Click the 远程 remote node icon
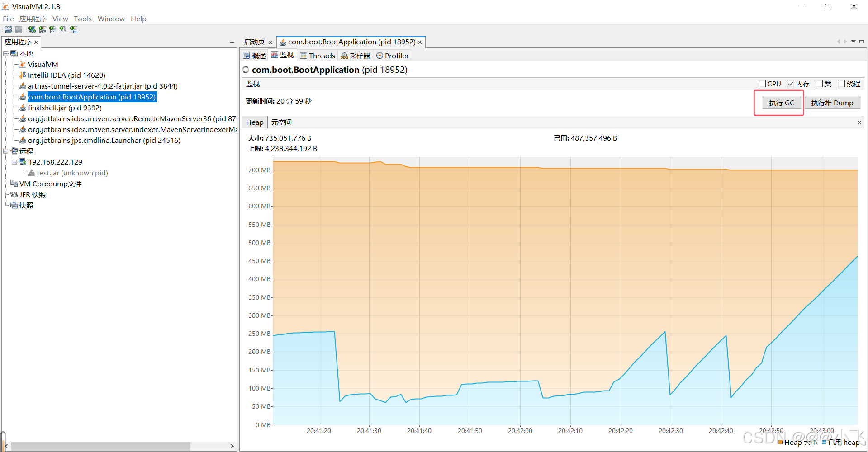868x452 pixels. [14, 151]
